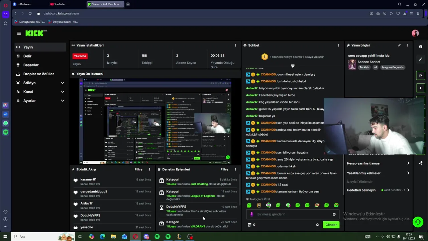Screen dimensions: 428x241
Task: Open Dönüştürücü: YouTu... bookmark
Action: point(29,22)
